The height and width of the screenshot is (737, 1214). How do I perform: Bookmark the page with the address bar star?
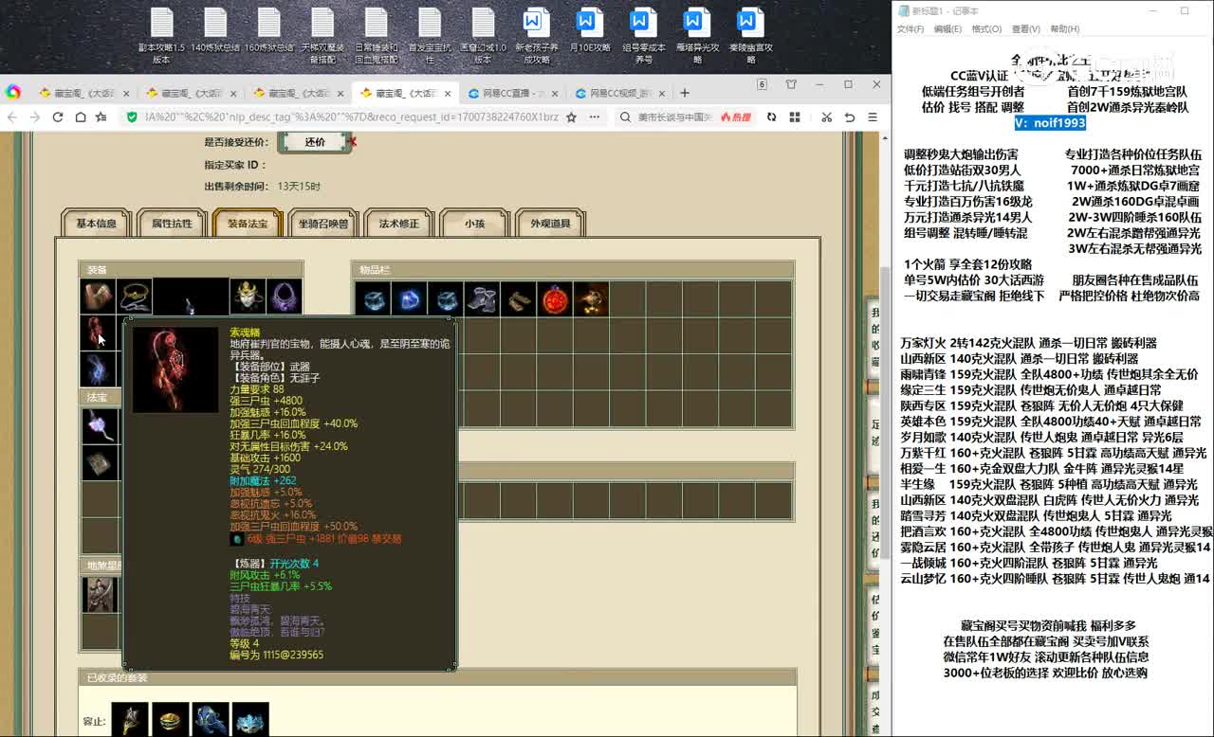pos(571,117)
